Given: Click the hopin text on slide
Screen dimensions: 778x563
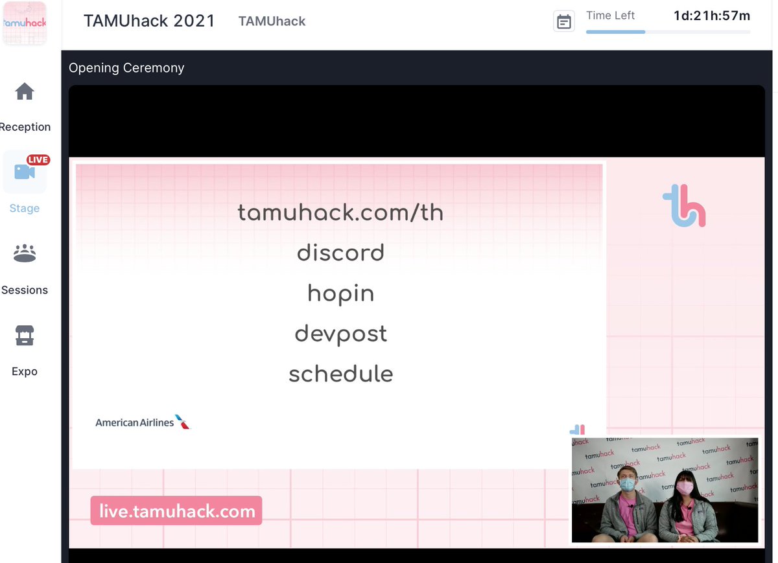Looking at the screenshot, I should click(x=341, y=293).
